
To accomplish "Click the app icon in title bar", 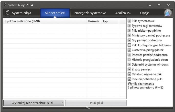I will 5,5.
